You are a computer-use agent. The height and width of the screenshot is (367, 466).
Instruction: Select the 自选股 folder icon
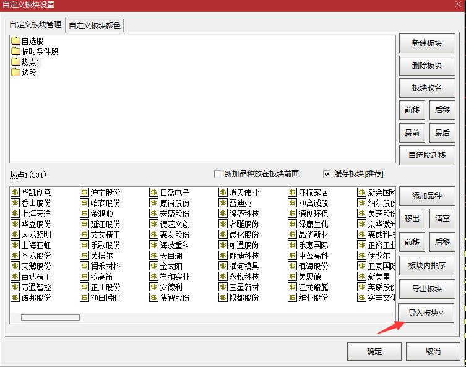15,40
